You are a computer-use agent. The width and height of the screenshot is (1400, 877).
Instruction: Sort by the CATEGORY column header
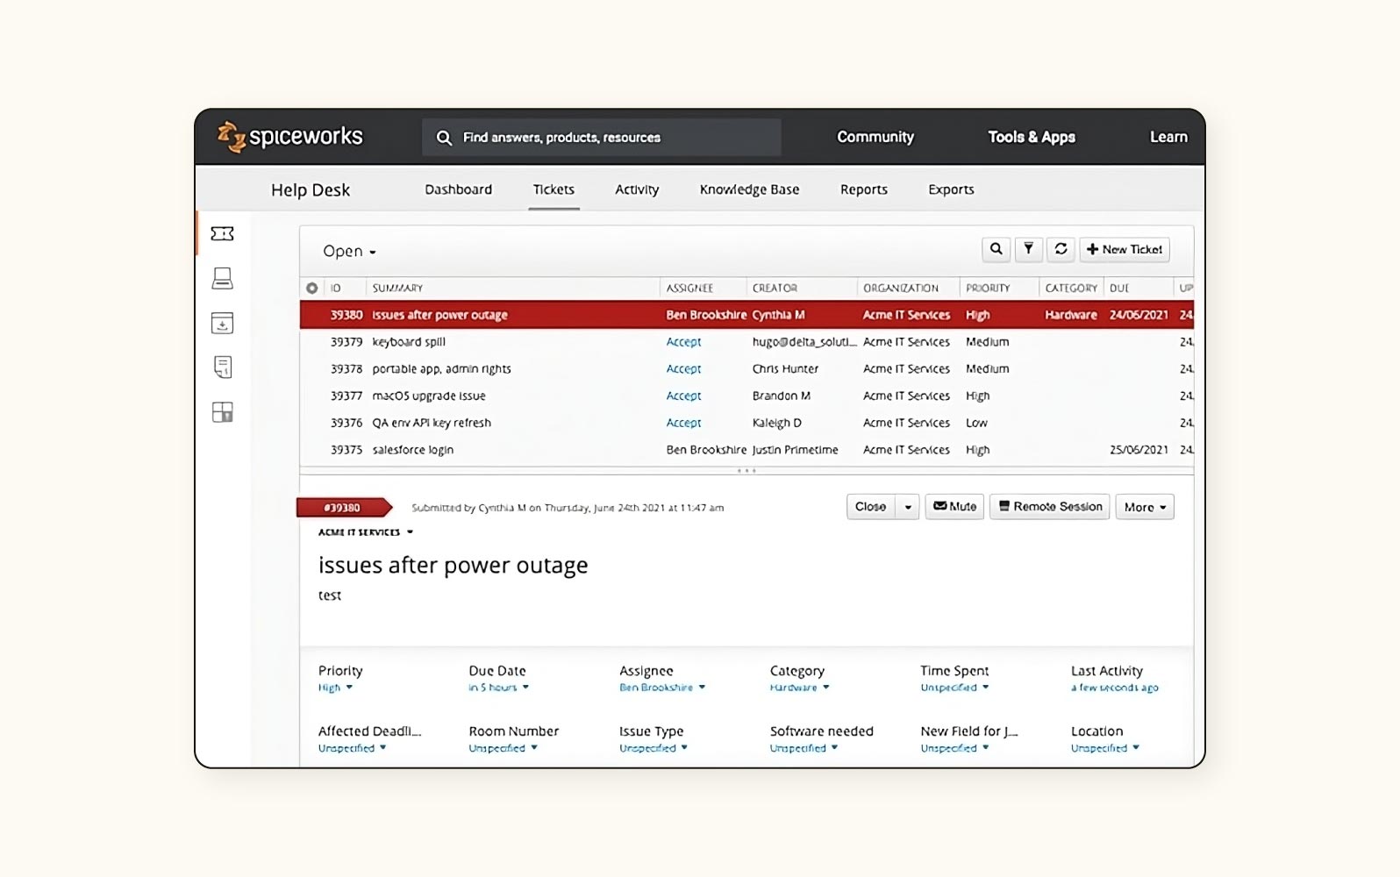click(1071, 288)
